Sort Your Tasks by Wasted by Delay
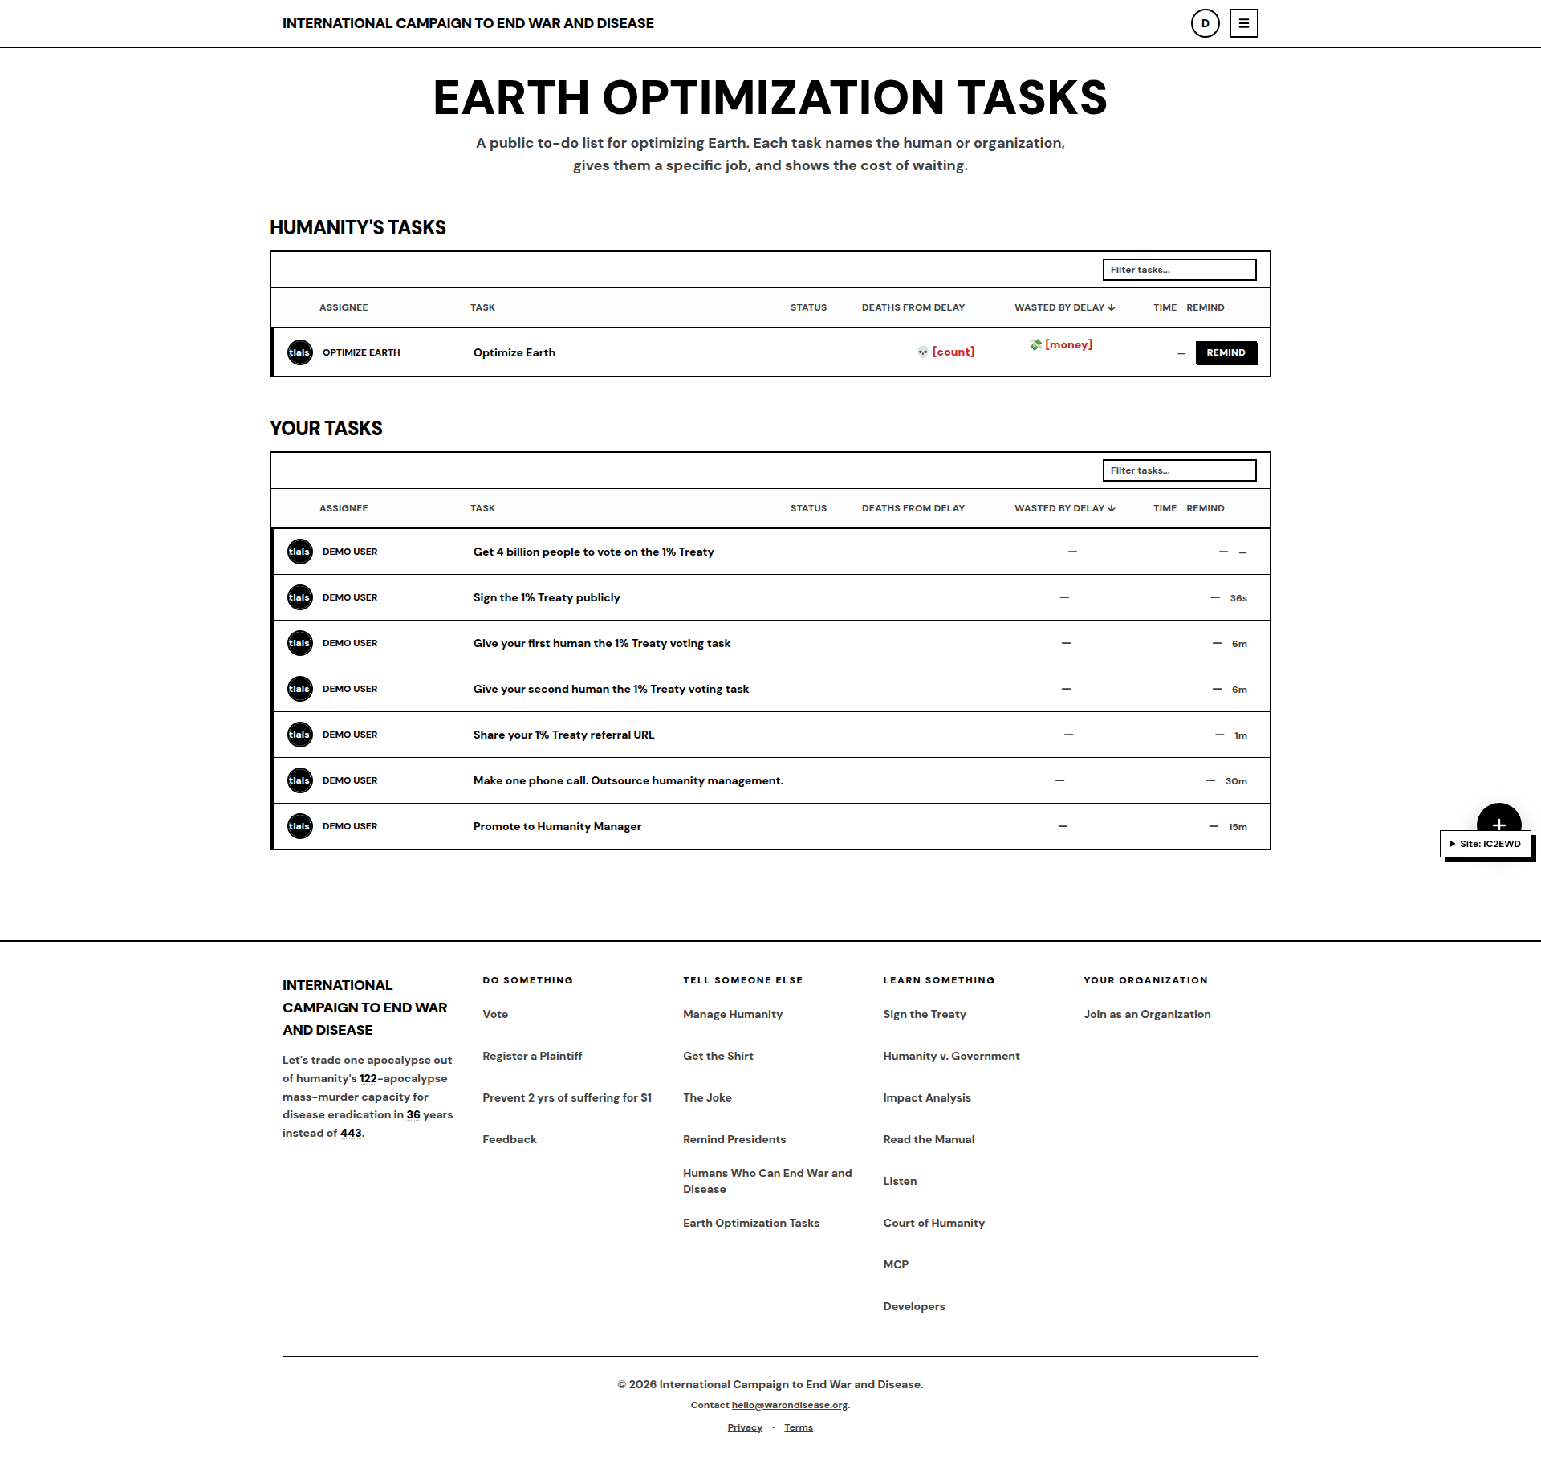Screen dimensions: 1541x1466 pyautogui.click(x=1064, y=508)
